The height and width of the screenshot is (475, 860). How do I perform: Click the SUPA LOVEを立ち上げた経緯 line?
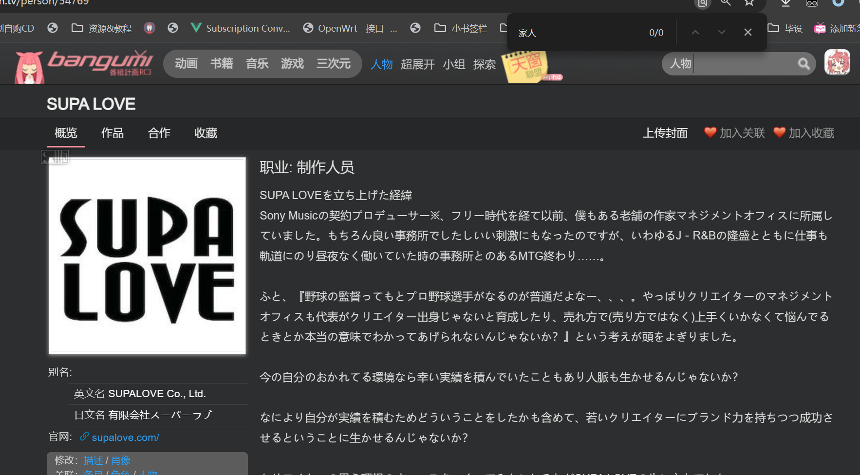click(x=336, y=195)
